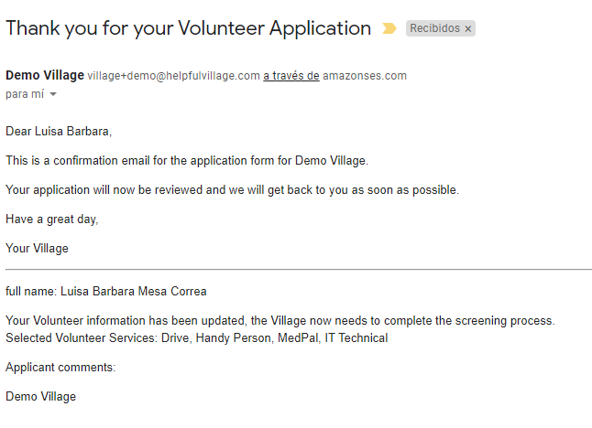Click the sentence about the confirmation email
This screenshot has height=428, width=592.
187,161
